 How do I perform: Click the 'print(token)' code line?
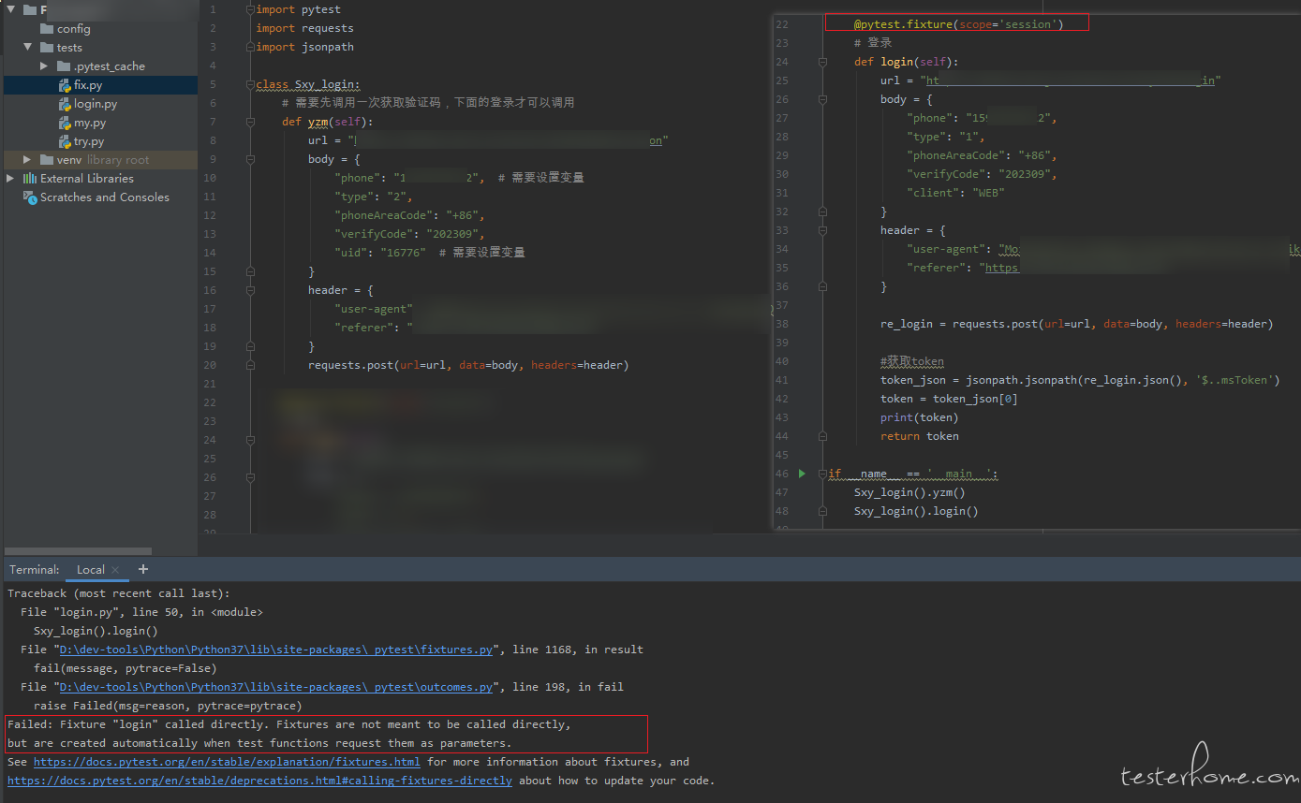(920, 417)
